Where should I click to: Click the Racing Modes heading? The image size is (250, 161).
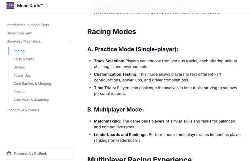click(x=112, y=32)
